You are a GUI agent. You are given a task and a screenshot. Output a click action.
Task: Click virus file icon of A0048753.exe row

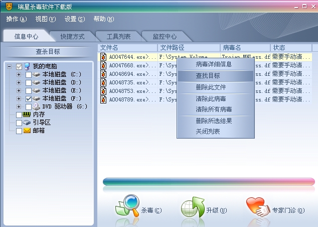pyautogui.click(x=103, y=91)
